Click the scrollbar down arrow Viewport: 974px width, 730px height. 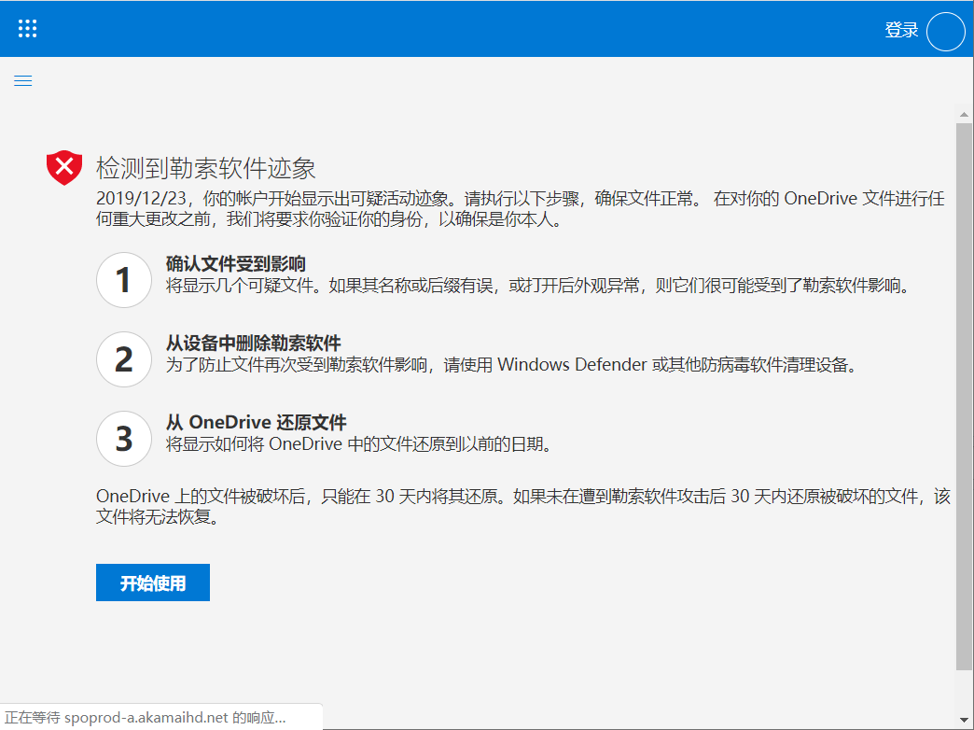coord(964,720)
